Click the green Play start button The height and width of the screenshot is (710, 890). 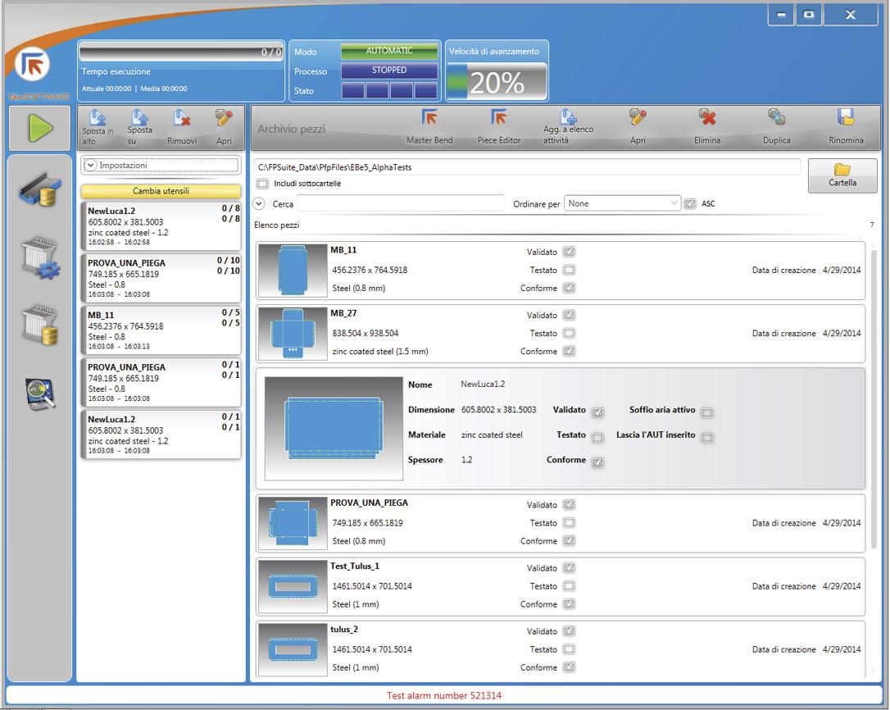click(x=39, y=128)
